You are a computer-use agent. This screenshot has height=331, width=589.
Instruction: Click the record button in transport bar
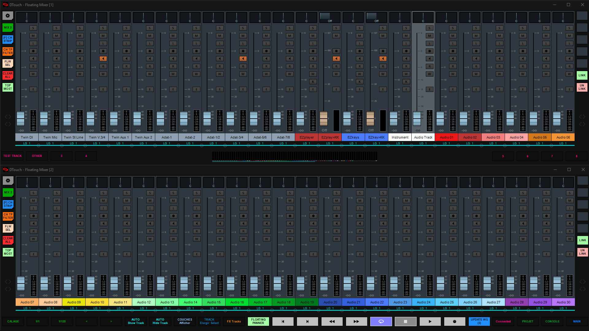(x=454, y=321)
